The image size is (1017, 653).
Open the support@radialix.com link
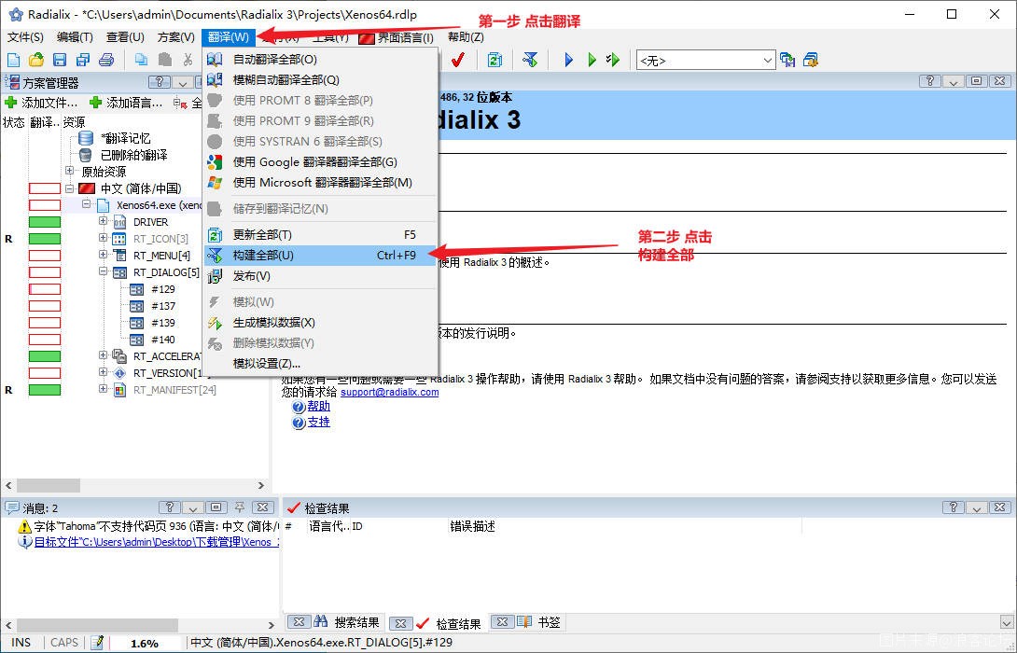[x=390, y=393]
